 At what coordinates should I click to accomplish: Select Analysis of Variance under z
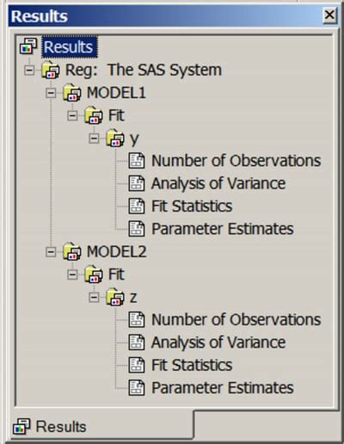point(218,342)
